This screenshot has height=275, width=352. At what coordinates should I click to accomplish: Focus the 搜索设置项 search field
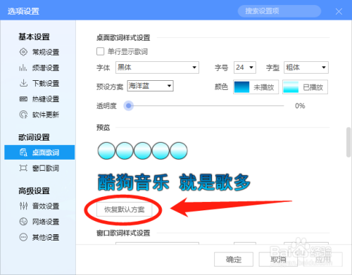coord(279,11)
